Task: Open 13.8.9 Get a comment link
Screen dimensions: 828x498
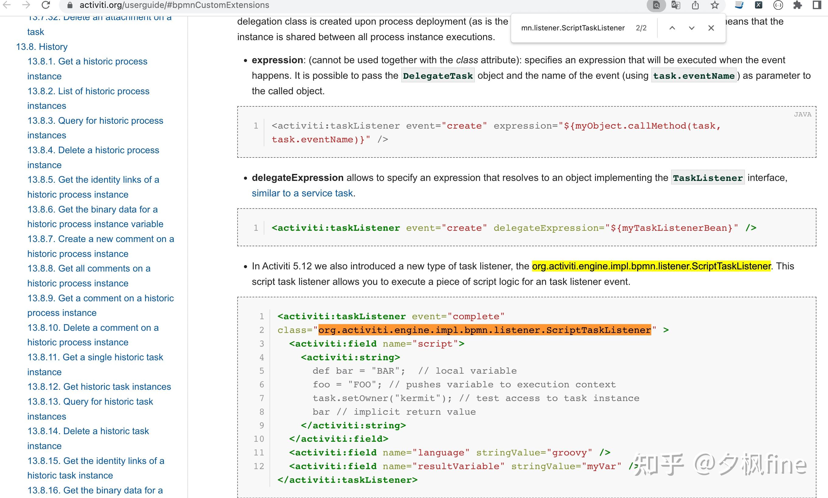Action: click(100, 298)
